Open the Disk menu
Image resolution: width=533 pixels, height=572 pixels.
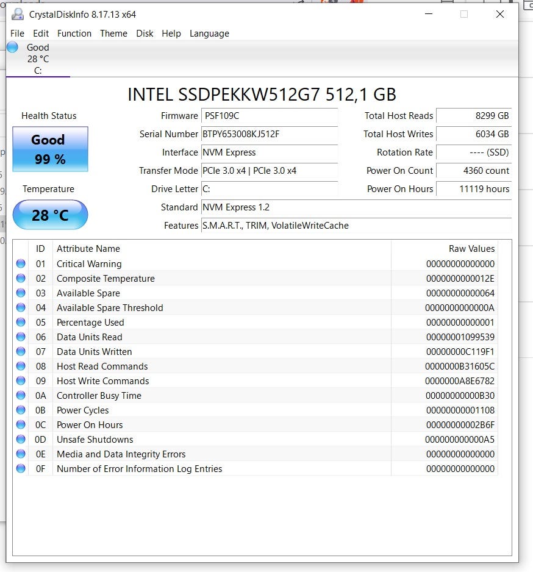pos(145,34)
